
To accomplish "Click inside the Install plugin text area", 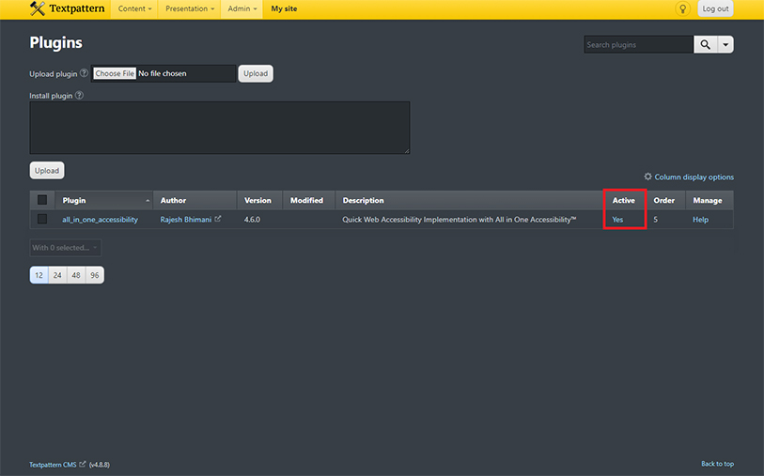I will pyautogui.click(x=219, y=128).
